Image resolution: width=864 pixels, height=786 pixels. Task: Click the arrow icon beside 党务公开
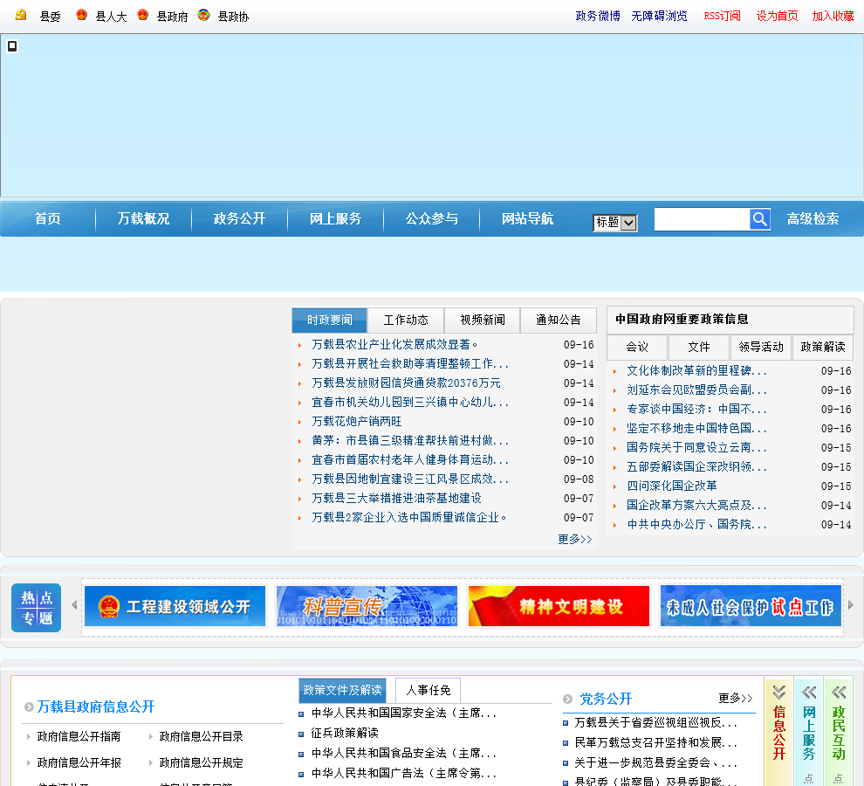[567, 700]
